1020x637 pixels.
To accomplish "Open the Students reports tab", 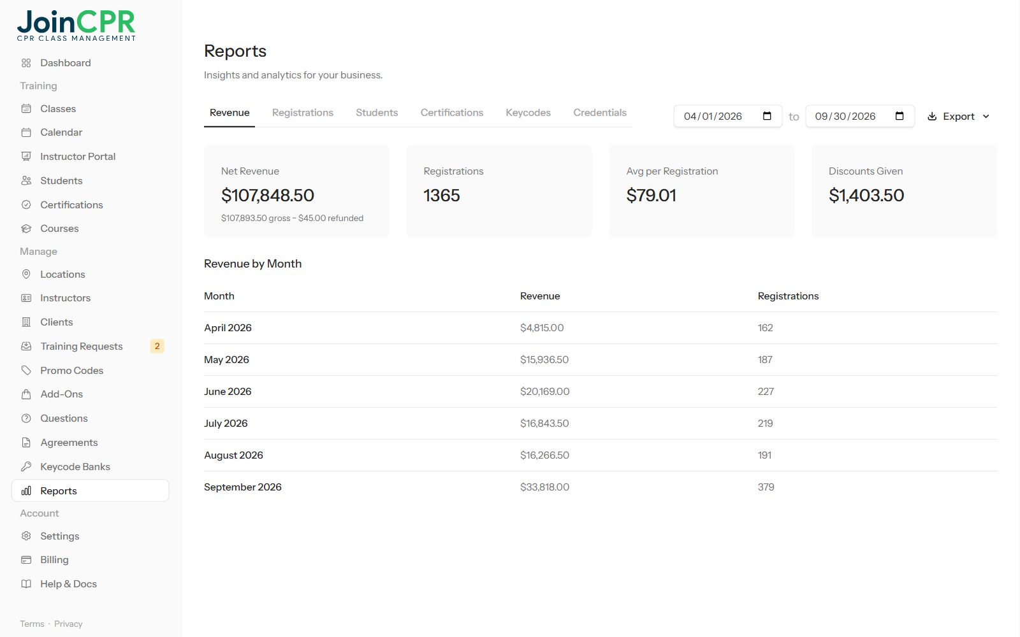I will click(377, 113).
